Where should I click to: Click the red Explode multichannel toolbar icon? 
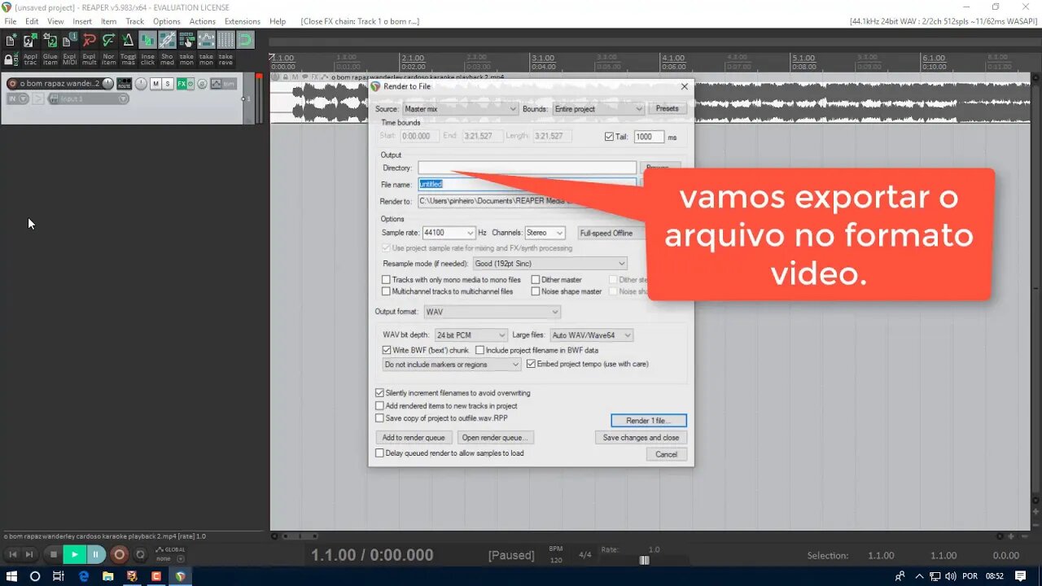coord(89,40)
